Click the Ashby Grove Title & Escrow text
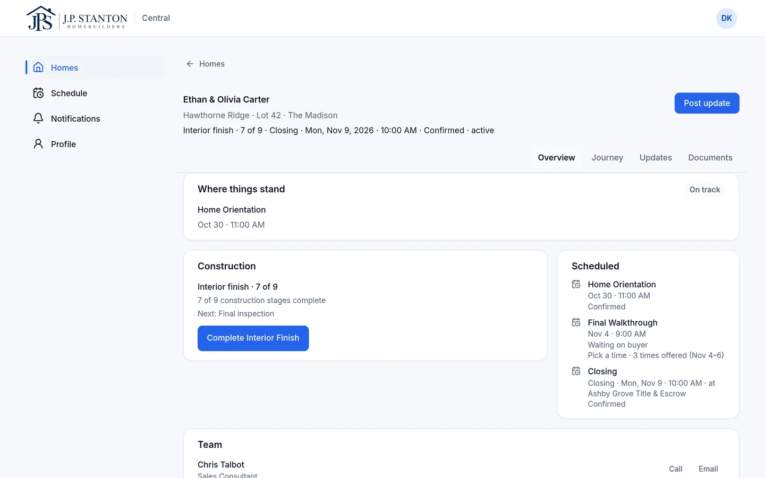Viewport: 765px width, 478px height. point(637,394)
